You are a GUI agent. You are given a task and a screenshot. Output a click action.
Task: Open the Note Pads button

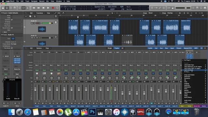pos(197,8)
